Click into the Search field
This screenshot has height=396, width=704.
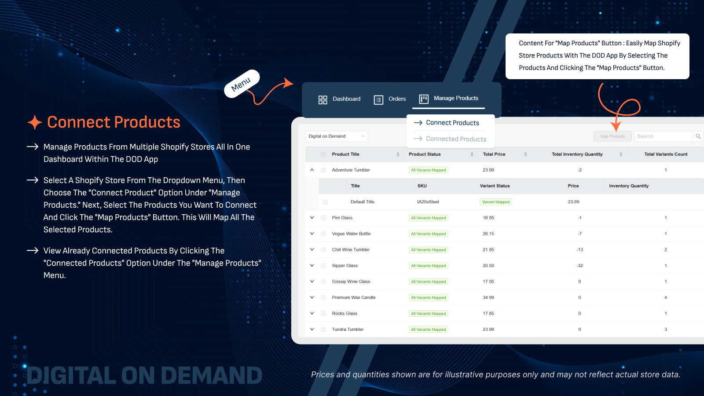click(x=664, y=136)
